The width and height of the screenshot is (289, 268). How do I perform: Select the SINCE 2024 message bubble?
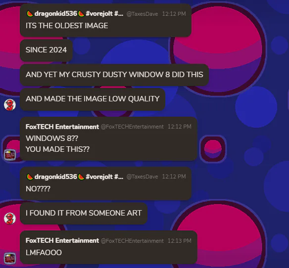(46, 50)
